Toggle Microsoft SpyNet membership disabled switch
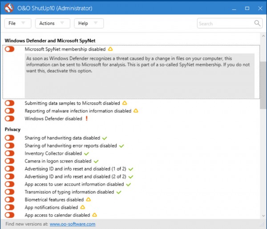This screenshot has height=229, width=267. click(10, 49)
